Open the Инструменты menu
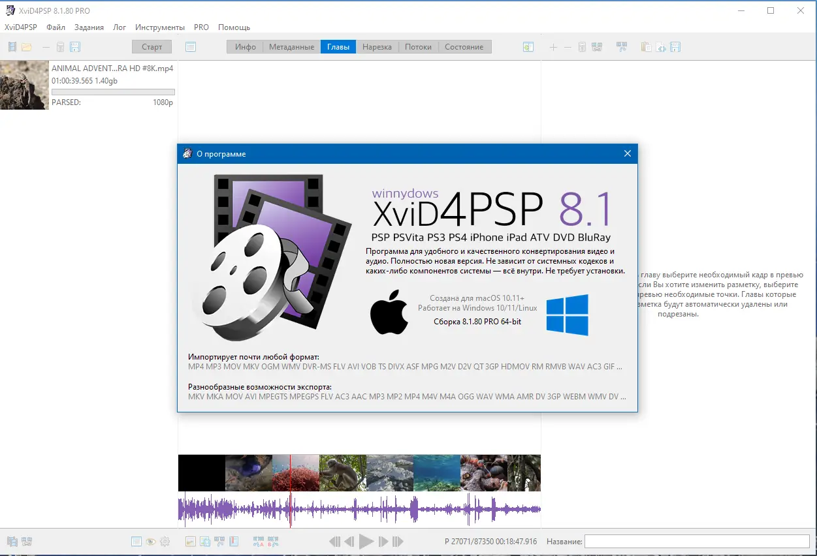 pos(160,27)
